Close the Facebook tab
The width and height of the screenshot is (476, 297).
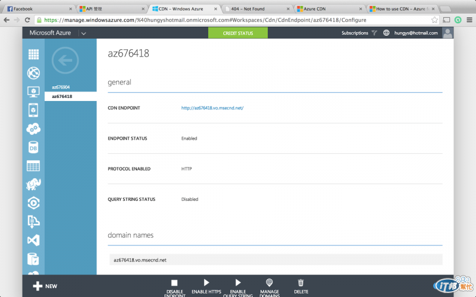(x=70, y=9)
